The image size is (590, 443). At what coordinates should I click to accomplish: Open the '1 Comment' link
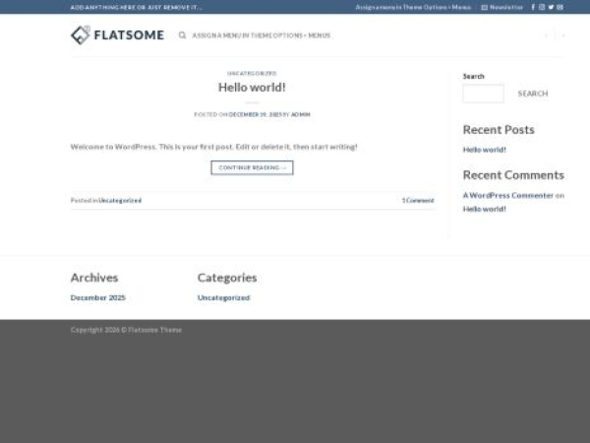417,200
